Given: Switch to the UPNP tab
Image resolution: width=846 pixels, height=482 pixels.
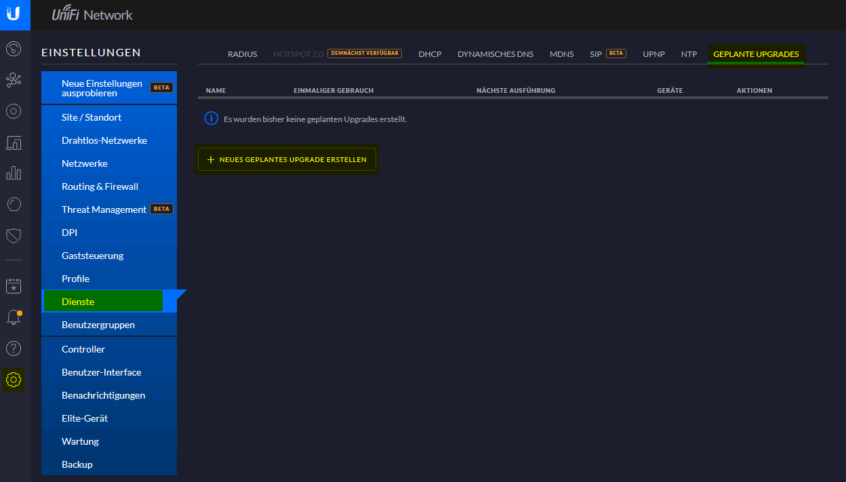Looking at the screenshot, I should click(653, 54).
